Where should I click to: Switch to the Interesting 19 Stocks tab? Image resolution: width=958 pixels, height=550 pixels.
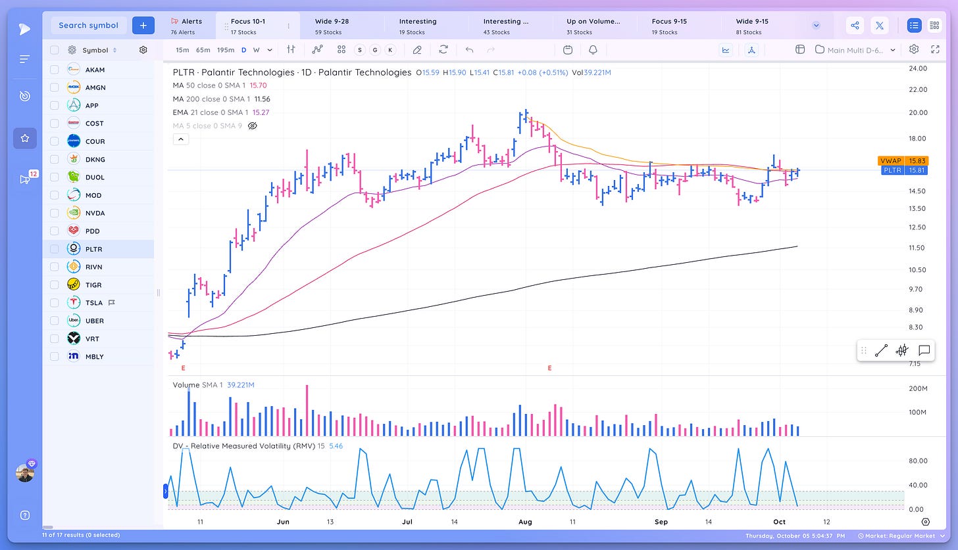(x=425, y=26)
